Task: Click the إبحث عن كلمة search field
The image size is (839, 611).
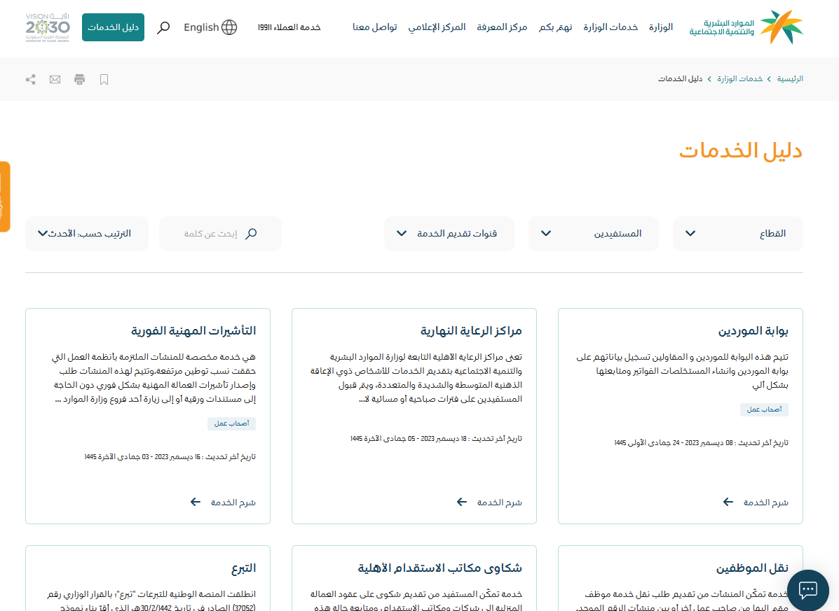Action: 210,234
